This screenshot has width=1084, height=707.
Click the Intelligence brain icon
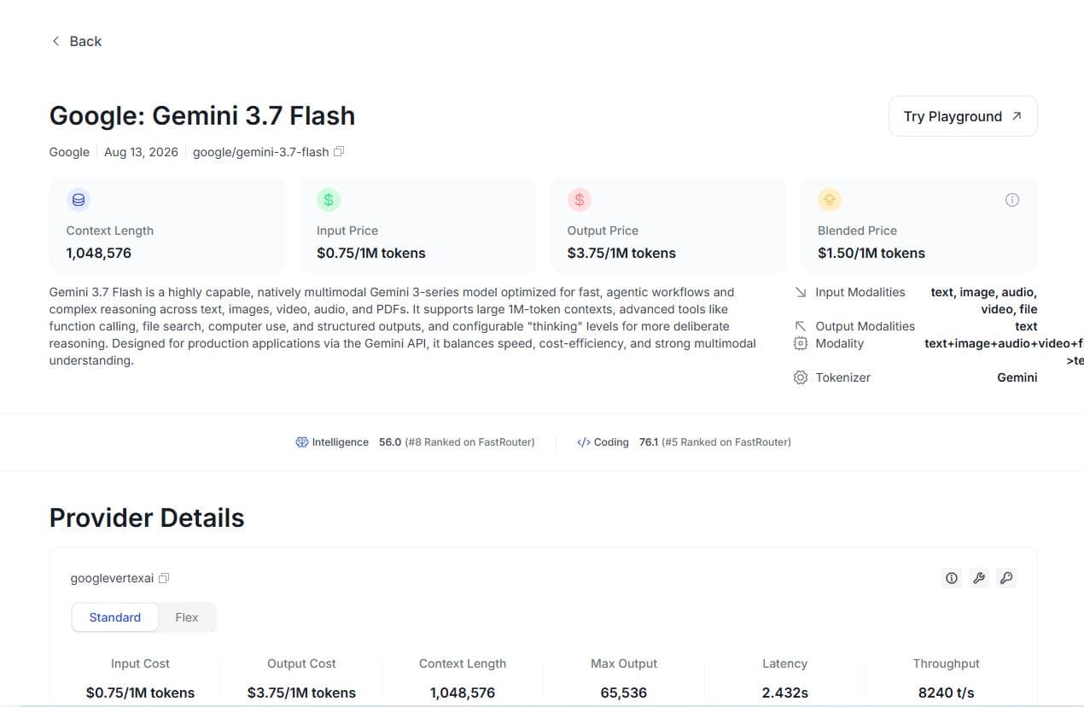point(301,442)
